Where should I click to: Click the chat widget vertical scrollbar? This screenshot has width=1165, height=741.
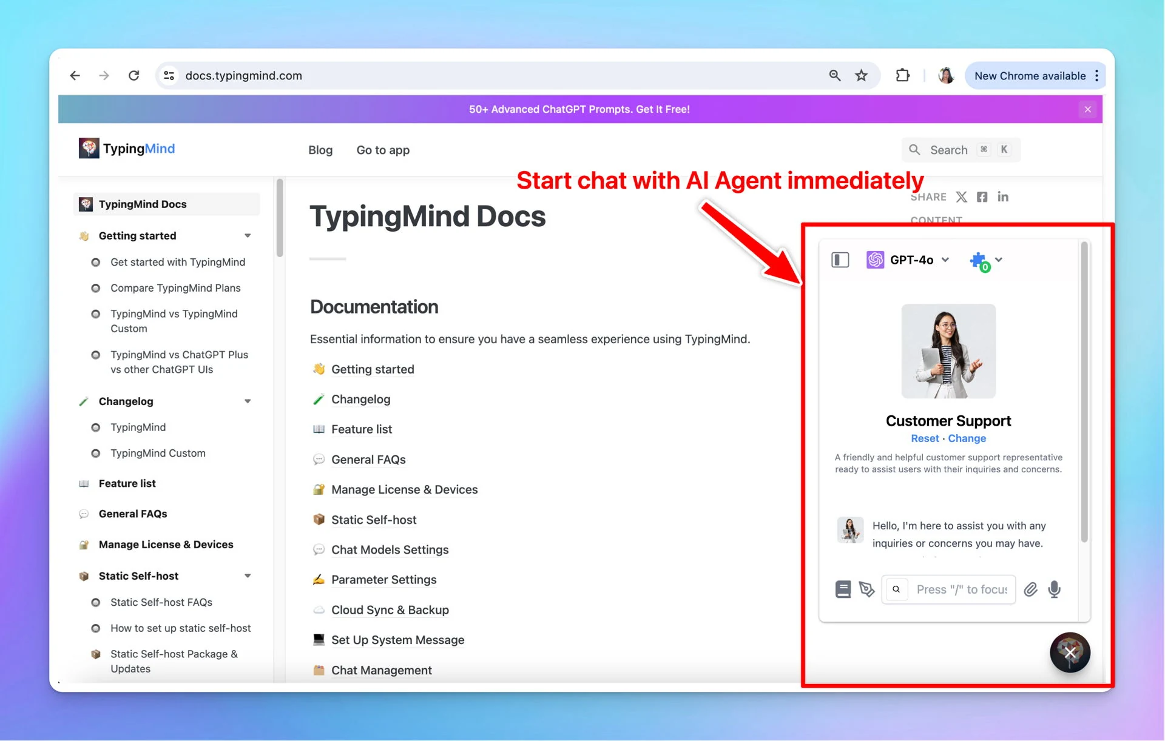click(x=1084, y=392)
